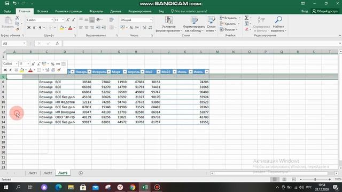The height and width of the screenshot is (192, 342).
Task: Click the Find and Select magnifier
Action: [x=278, y=20]
